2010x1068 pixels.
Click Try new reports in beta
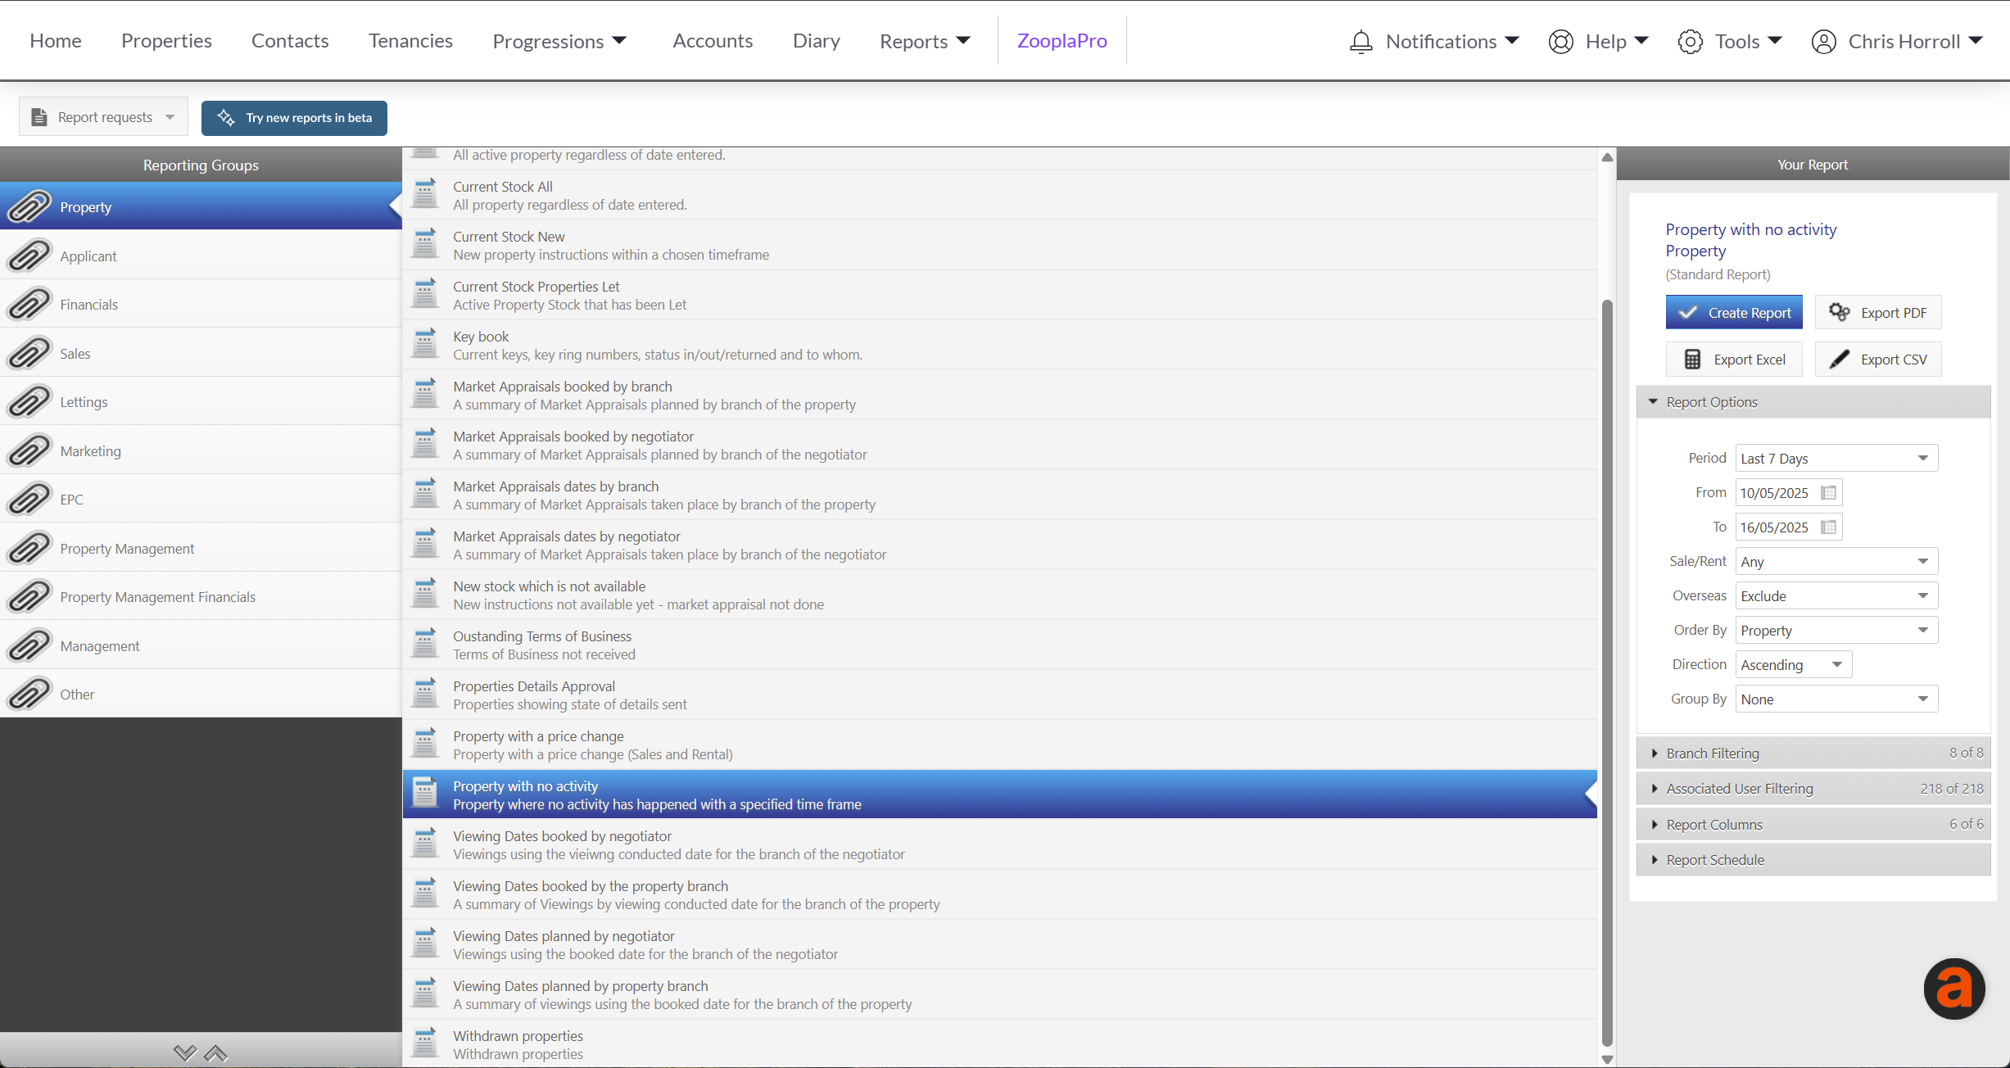pyautogui.click(x=294, y=117)
